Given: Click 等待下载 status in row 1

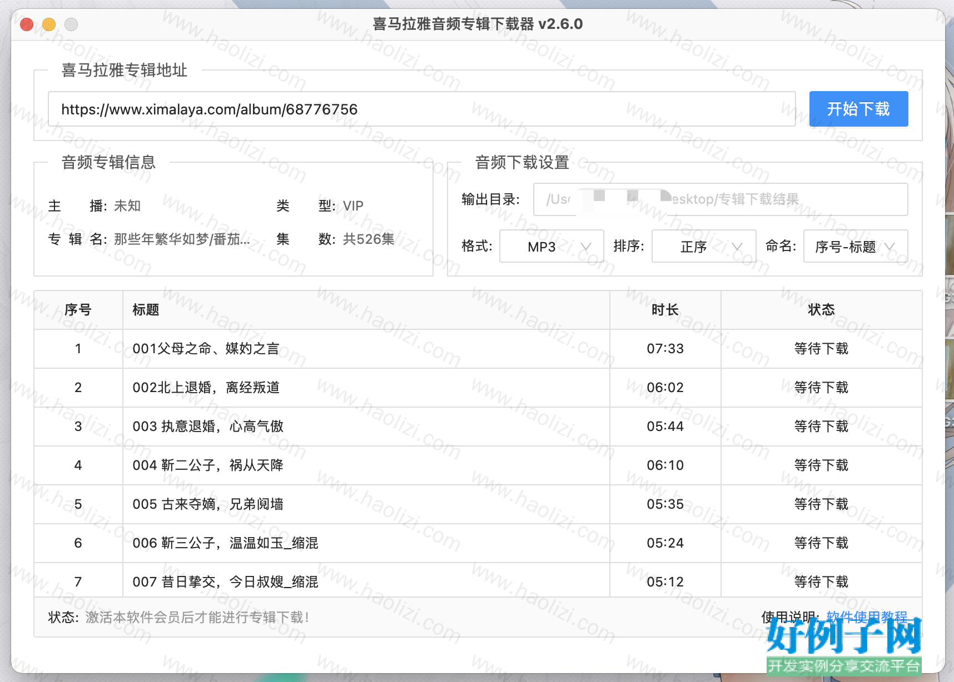Looking at the screenshot, I should 822,349.
